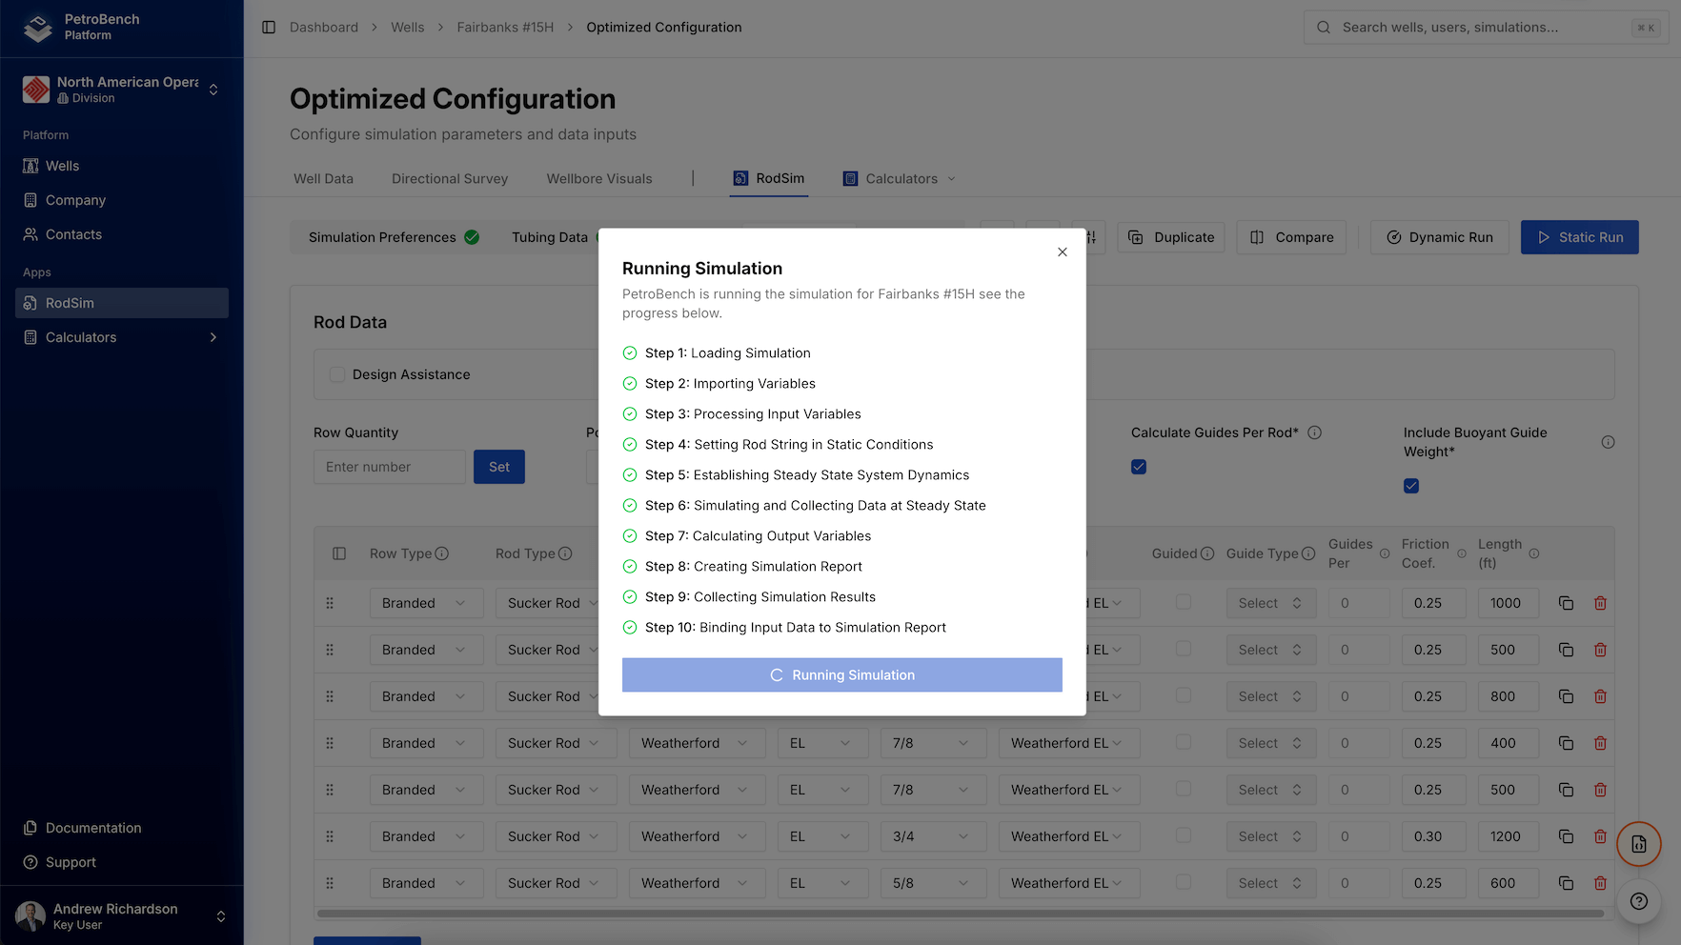
Task: Toggle the sidebar panel icon
Action: [x=269, y=28]
